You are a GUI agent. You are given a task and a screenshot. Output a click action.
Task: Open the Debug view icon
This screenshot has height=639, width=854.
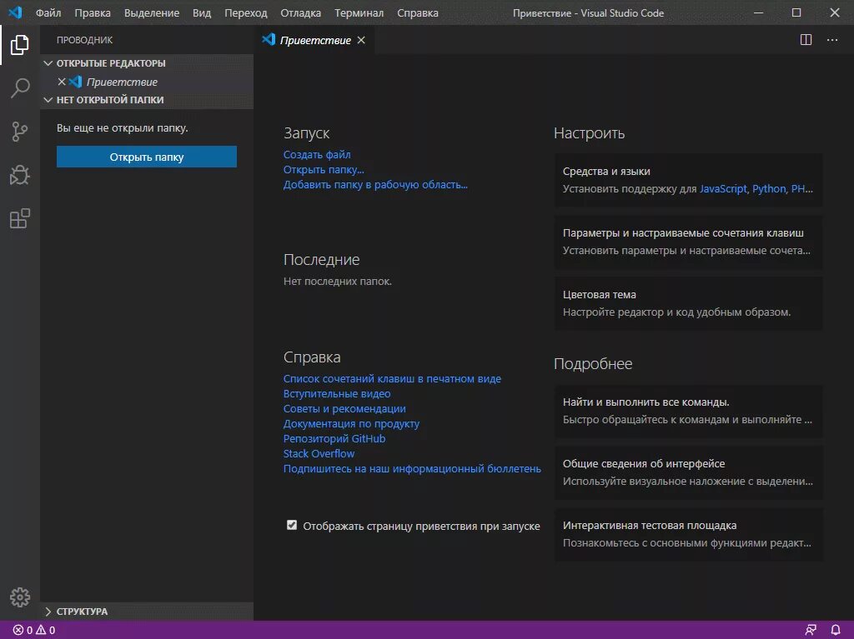pyautogui.click(x=20, y=175)
